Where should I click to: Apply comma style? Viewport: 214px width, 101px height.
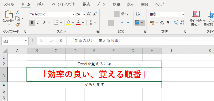click(x=168, y=23)
